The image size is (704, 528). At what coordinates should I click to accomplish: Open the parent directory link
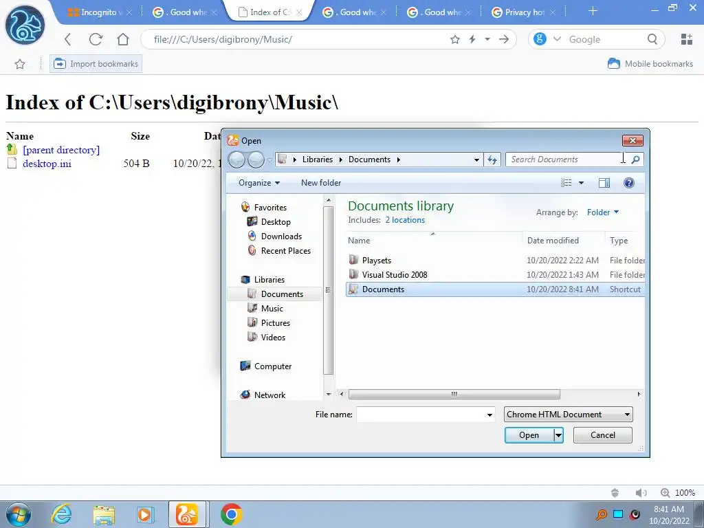pos(61,150)
